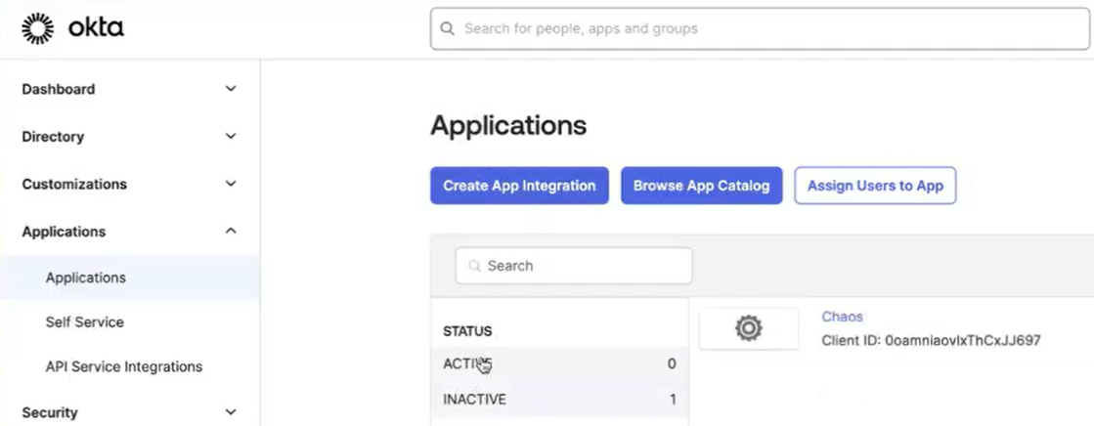The height and width of the screenshot is (426, 1094).
Task: Focus the applications Search field
Action: 574,266
